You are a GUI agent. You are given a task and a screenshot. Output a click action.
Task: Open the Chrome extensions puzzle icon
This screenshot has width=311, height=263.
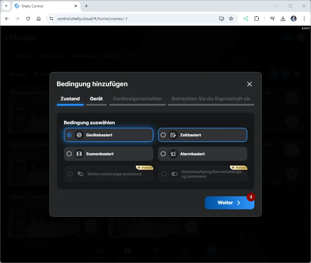[256, 19]
